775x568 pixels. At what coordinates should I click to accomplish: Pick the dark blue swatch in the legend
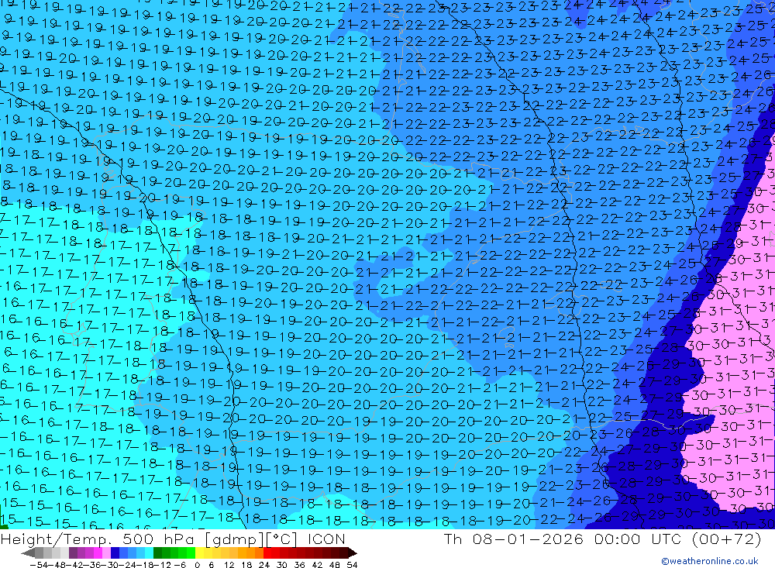coord(115,553)
